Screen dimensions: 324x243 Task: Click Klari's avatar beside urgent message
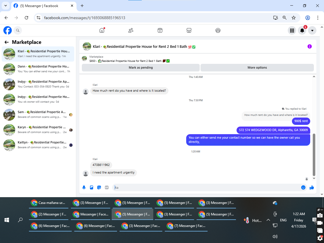[x=85, y=173]
